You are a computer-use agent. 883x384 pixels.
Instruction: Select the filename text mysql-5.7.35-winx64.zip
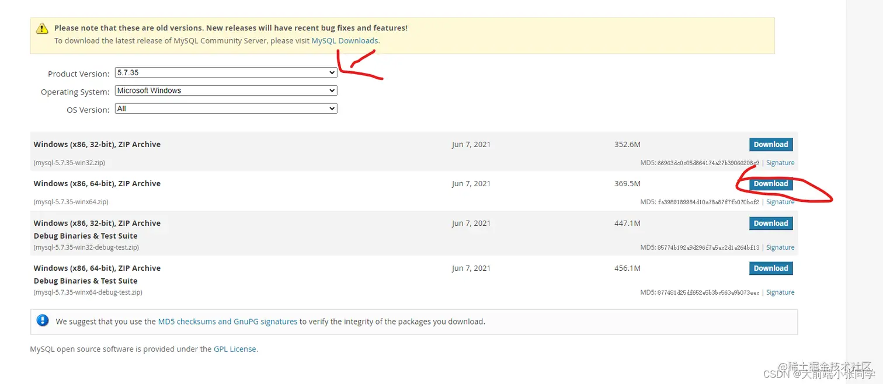(71, 202)
